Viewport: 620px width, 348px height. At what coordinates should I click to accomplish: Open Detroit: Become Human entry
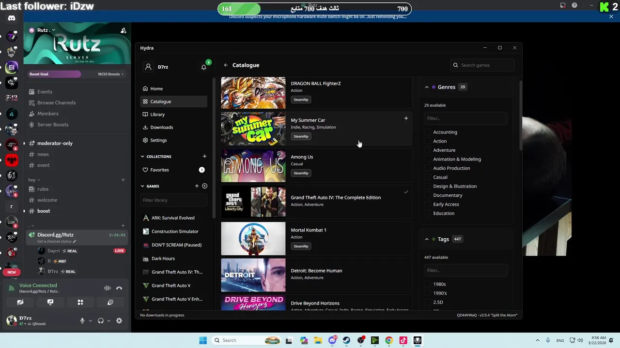pyautogui.click(x=316, y=275)
